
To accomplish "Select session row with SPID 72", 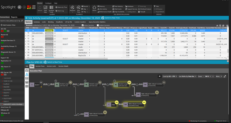I will point(126,39).
